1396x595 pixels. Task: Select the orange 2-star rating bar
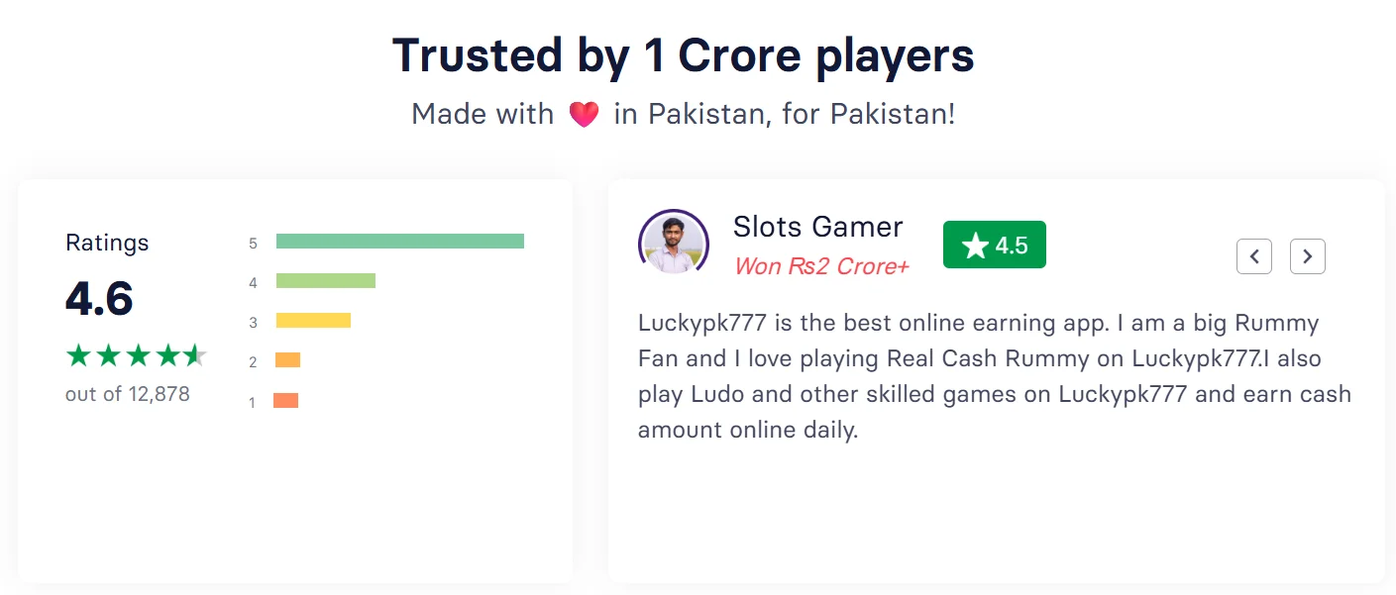tap(287, 360)
